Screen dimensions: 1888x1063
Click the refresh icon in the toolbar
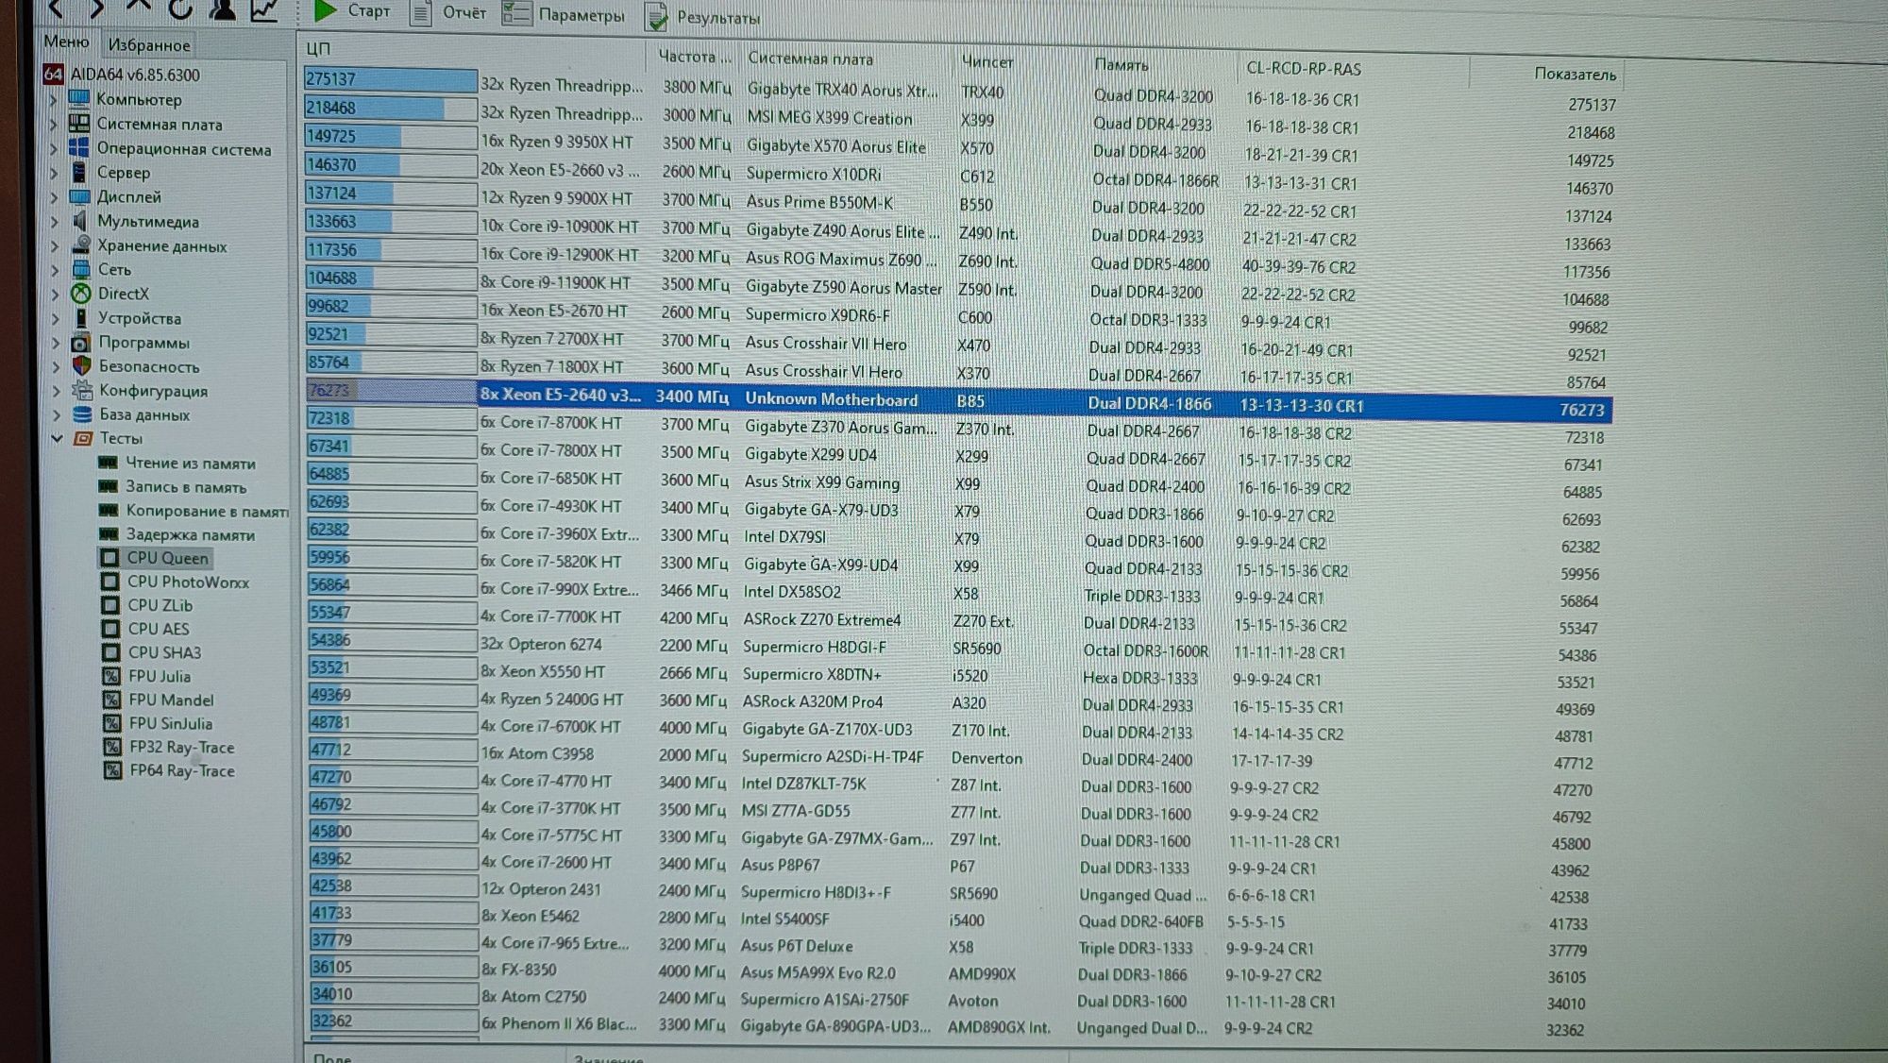pyautogui.click(x=180, y=9)
